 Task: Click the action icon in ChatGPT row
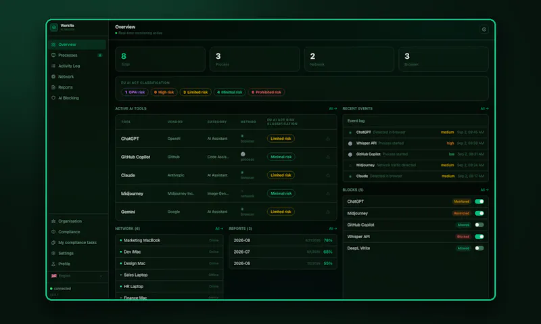point(328,139)
